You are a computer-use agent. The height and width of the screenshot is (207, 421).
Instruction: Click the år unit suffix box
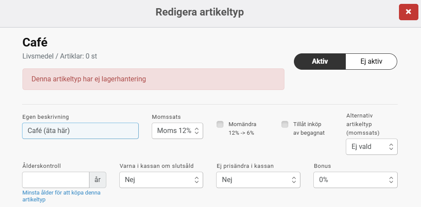click(97, 180)
